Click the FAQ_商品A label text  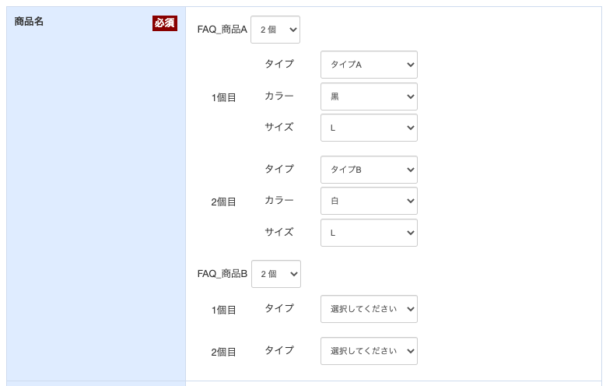(222, 30)
